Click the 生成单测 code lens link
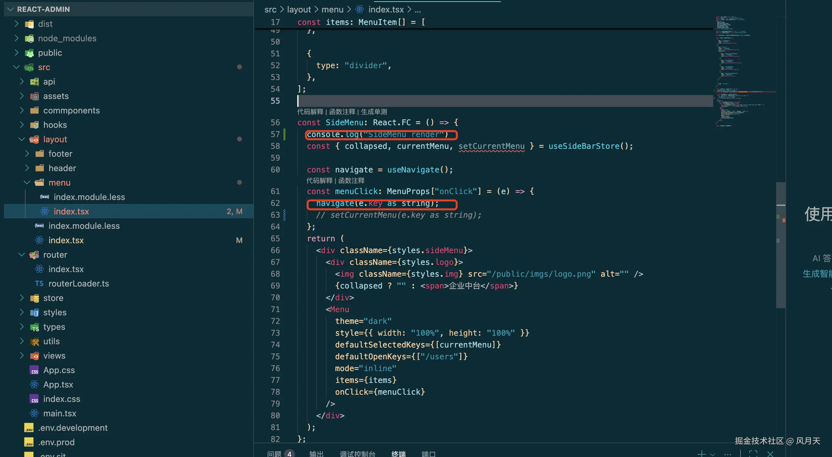The image size is (832, 457). [x=374, y=112]
